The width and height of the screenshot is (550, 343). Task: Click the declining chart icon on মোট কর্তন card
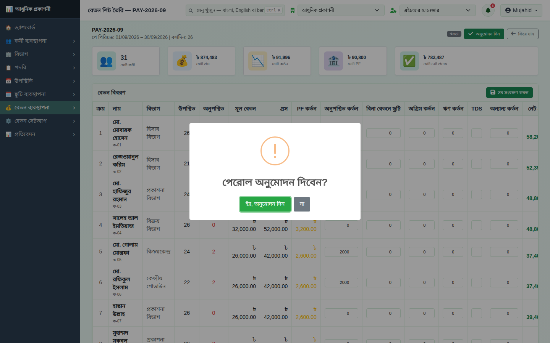tap(258, 61)
